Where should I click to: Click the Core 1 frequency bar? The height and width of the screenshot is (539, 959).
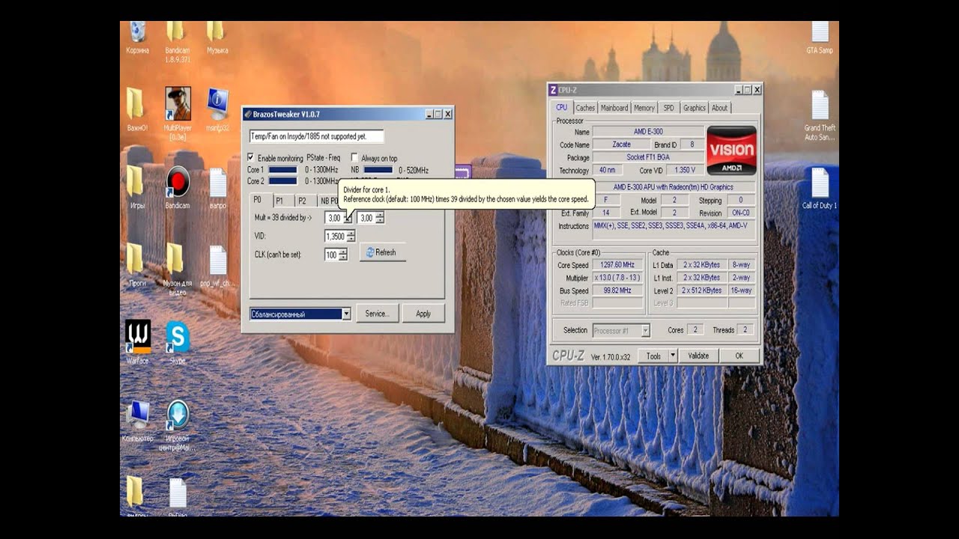(283, 170)
